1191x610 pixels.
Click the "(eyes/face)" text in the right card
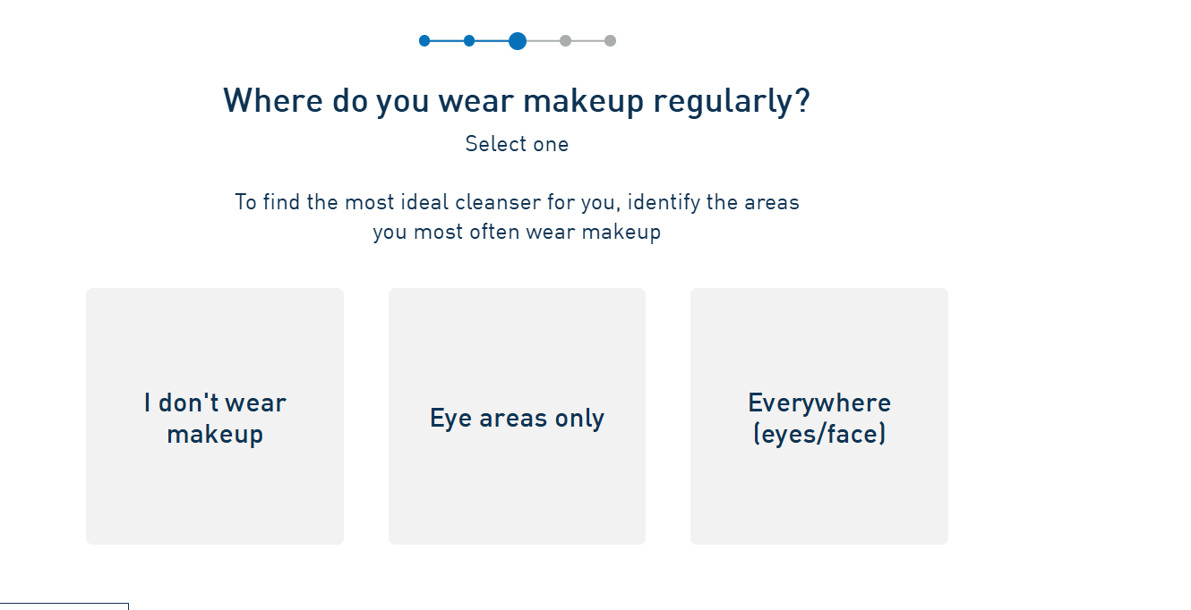[x=818, y=434]
